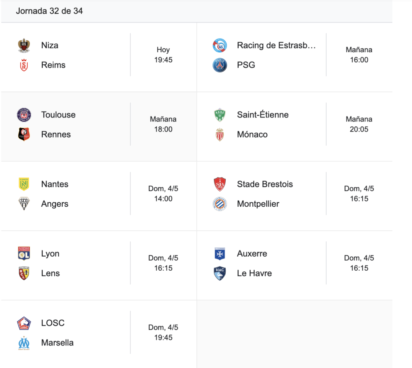Open the Angers team name
412x368 pixels.
pyautogui.click(x=55, y=204)
